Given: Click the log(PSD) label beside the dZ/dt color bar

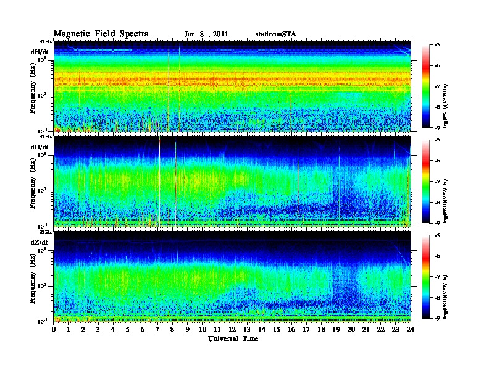Looking at the screenshot, I should (x=445, y=296).
